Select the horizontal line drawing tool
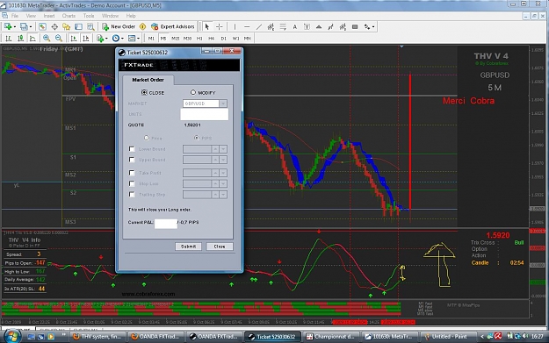549x343 pixels. coord(247,26)
